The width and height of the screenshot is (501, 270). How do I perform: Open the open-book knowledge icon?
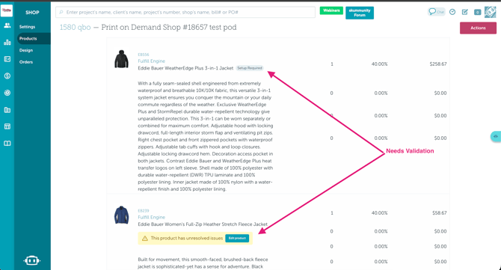[x=7, y=144]
